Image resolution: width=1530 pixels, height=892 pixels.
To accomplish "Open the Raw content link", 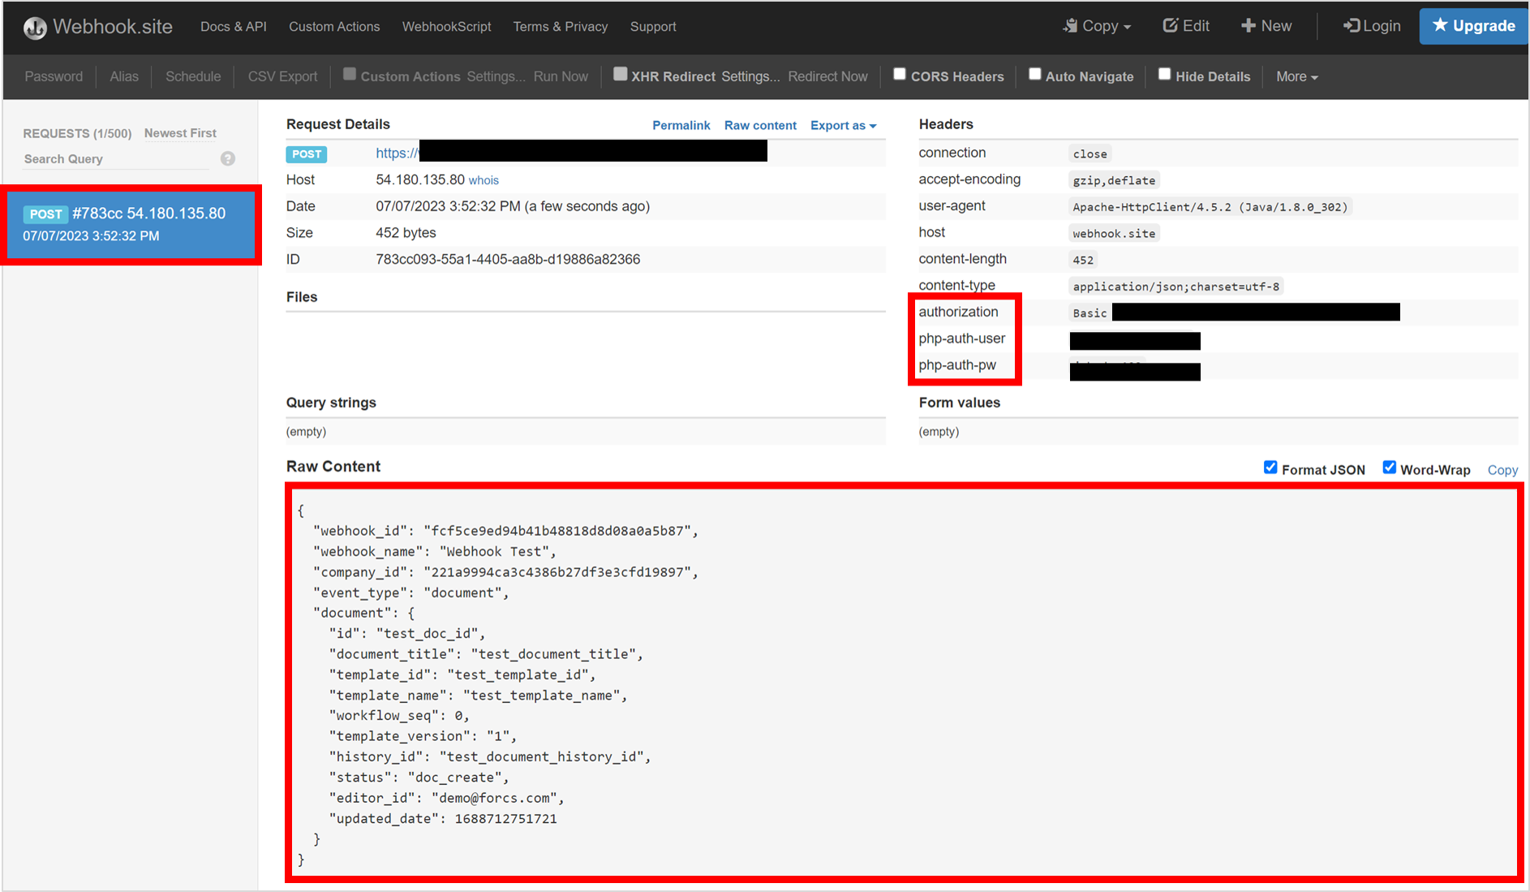I will 760,125.
